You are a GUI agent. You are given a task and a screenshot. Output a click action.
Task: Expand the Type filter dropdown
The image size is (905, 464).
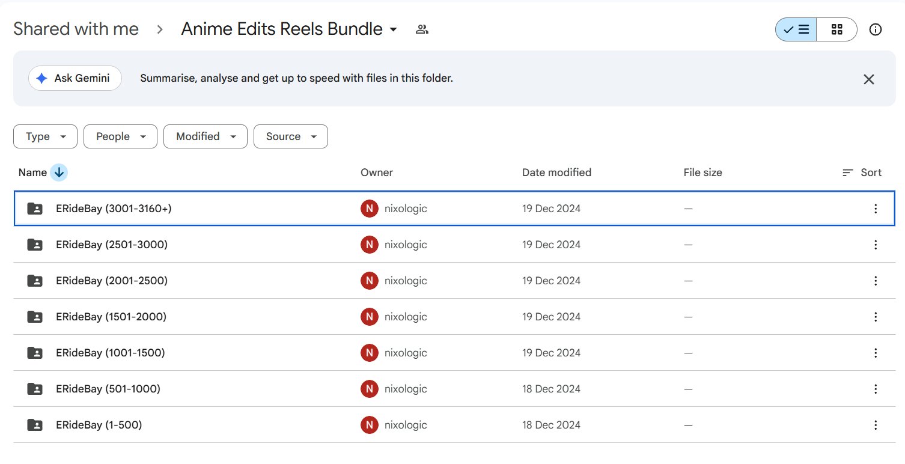coord(45,136)
